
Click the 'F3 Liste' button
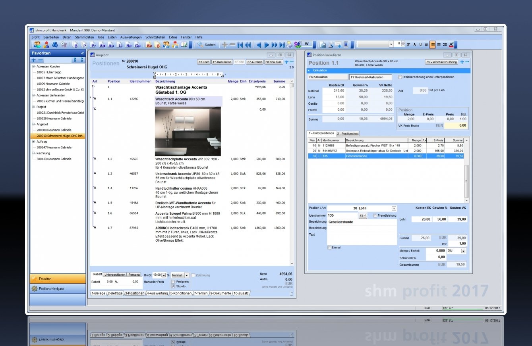coord(204,62)
